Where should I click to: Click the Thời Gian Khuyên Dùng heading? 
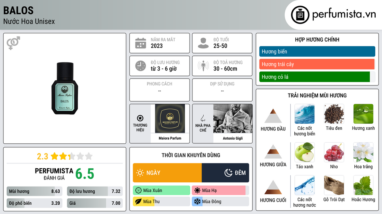[x=191, y=155]
